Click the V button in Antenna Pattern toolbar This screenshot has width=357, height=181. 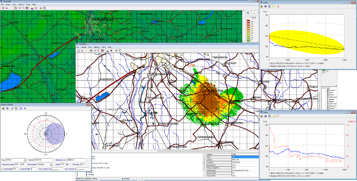tap(25, 108)
